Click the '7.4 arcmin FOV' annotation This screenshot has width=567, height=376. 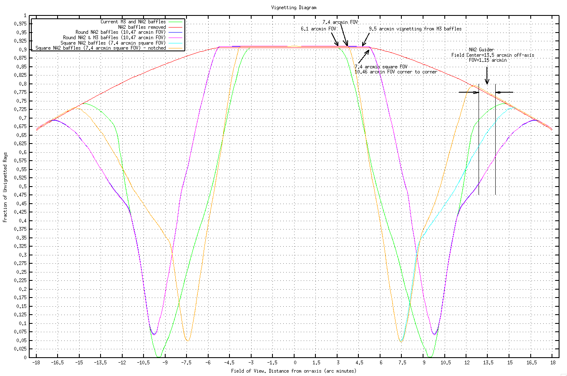click(340, 22)
